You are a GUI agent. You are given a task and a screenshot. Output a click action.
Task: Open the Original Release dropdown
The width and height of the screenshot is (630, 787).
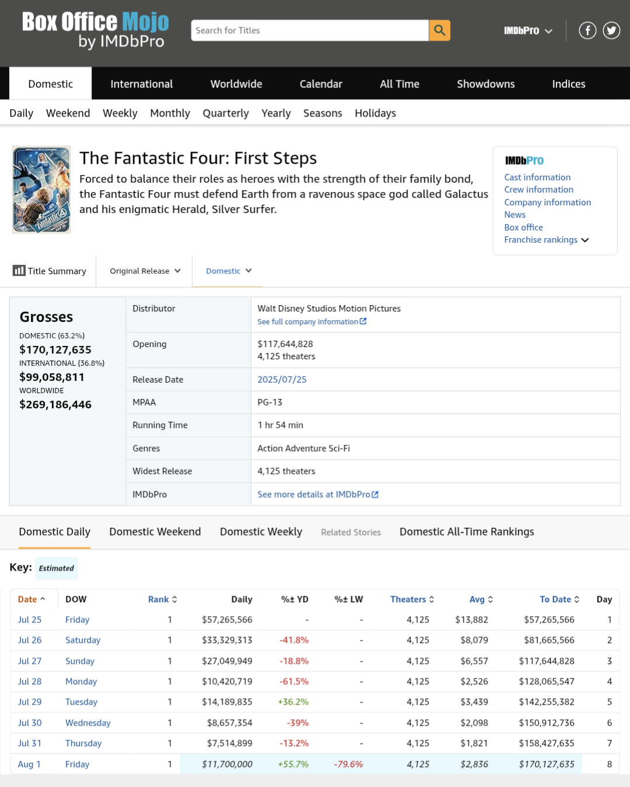pos(145,271)
